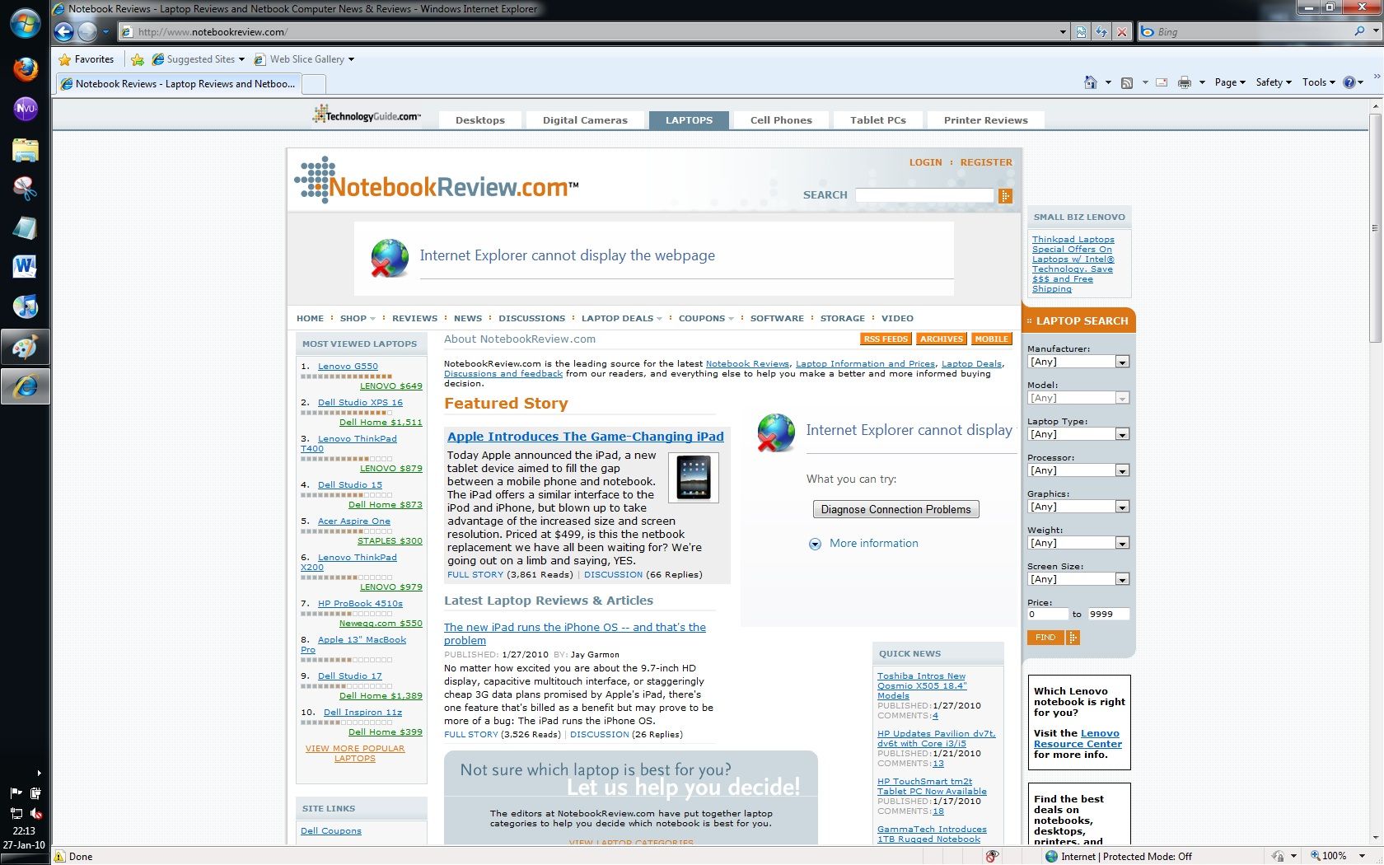Click the REGISTER link
This screenshot has width=1384, height=865.
point(986,162)
